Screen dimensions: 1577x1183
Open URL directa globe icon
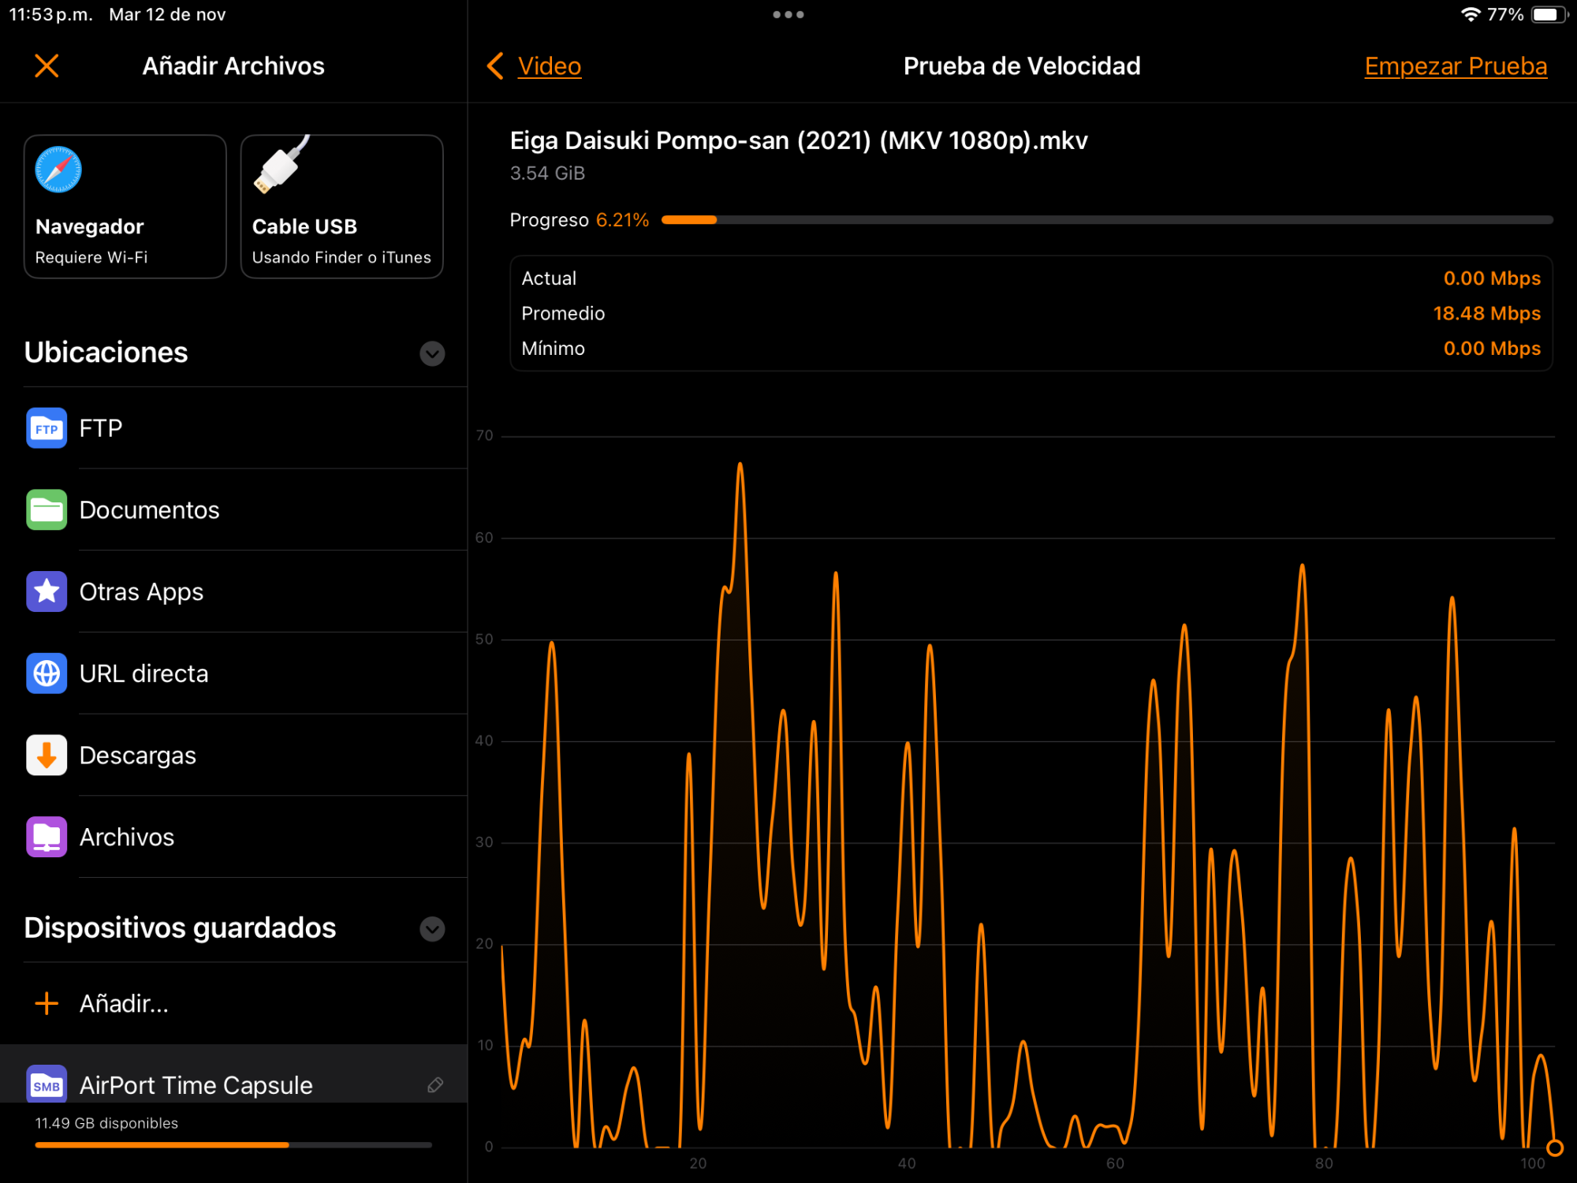tap(47, 674)
